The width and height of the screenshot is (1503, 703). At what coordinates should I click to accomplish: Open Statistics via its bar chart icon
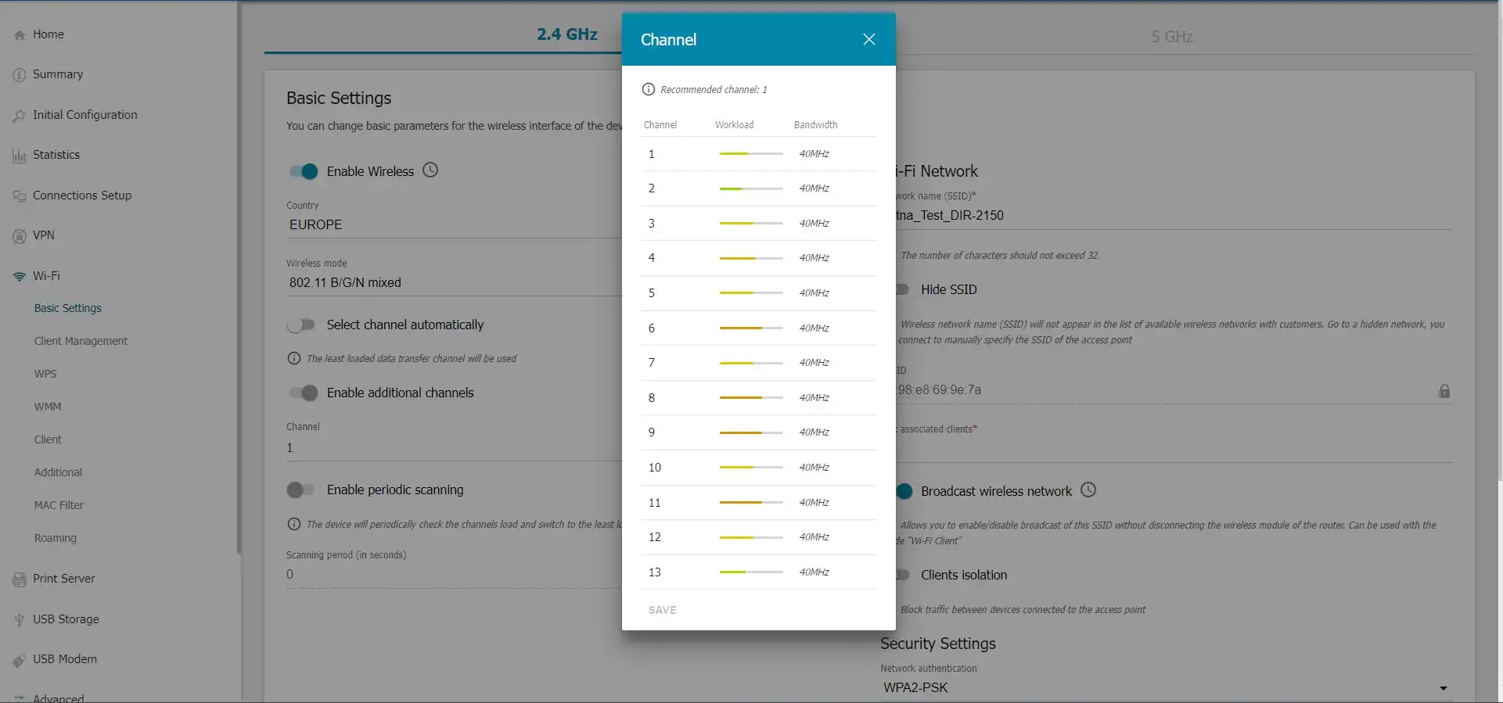pyautogui.click(x=20, y=156)
